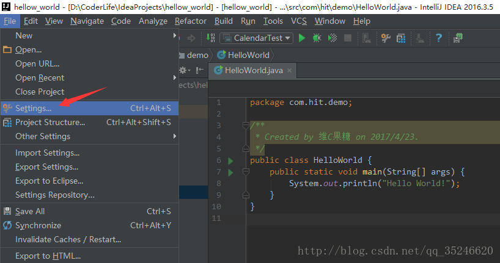Select Export to HTML... entry
The width and height of the screenshot is (500, 263).
pos(90,256)
